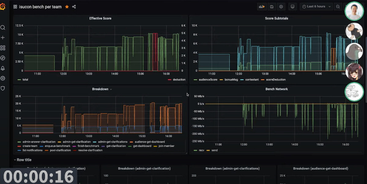Open Breakdown (admin-get-clarifications) panel menu

click(232, 168)
